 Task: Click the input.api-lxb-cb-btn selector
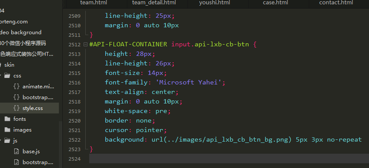pos(210,44)
